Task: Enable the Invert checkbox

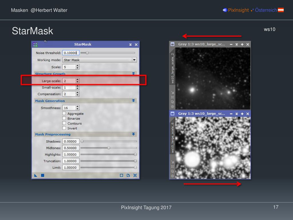Action: [x=64, y=128]
